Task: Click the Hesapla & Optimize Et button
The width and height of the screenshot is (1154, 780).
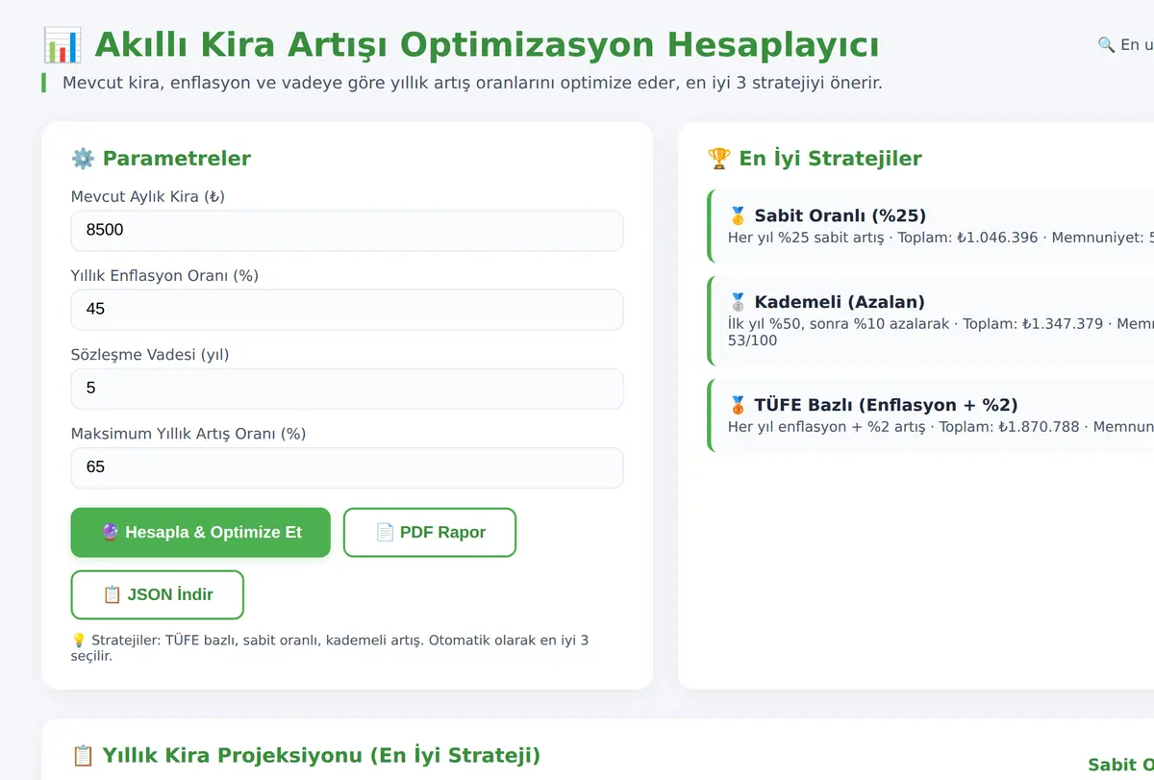Action: point(200,533)
